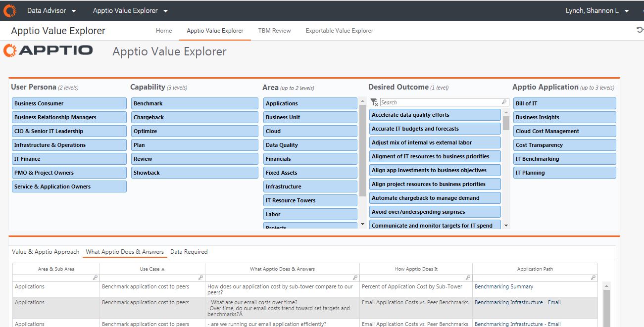This screenshot has width=644, height=327.
Task: Click the Desired Outcome list scroll up arrow
Action: [x=506, y=112]
